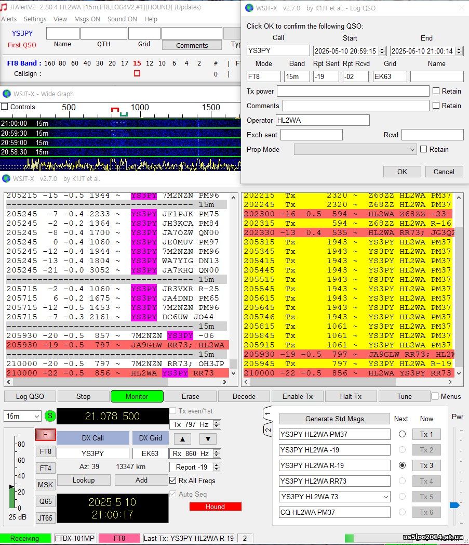
Task: Select Next radio button for Tx 3 message
Action: point(403,465)
